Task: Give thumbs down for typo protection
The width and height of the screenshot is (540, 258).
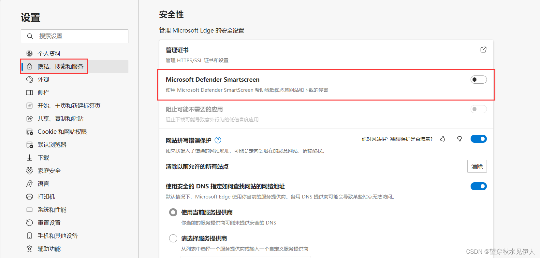Action: (x=459, y=139)
